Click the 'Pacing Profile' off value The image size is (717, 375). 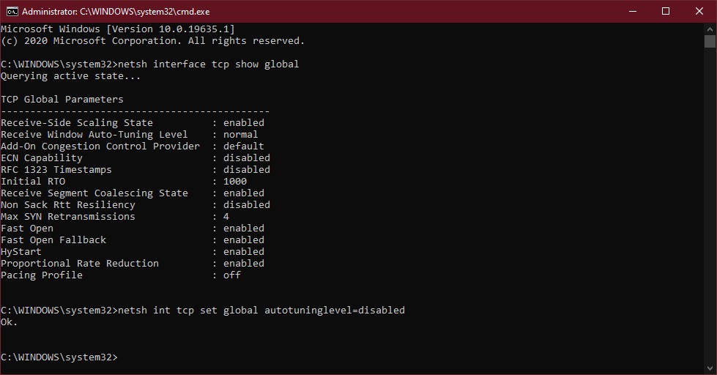tap(232, 275)
